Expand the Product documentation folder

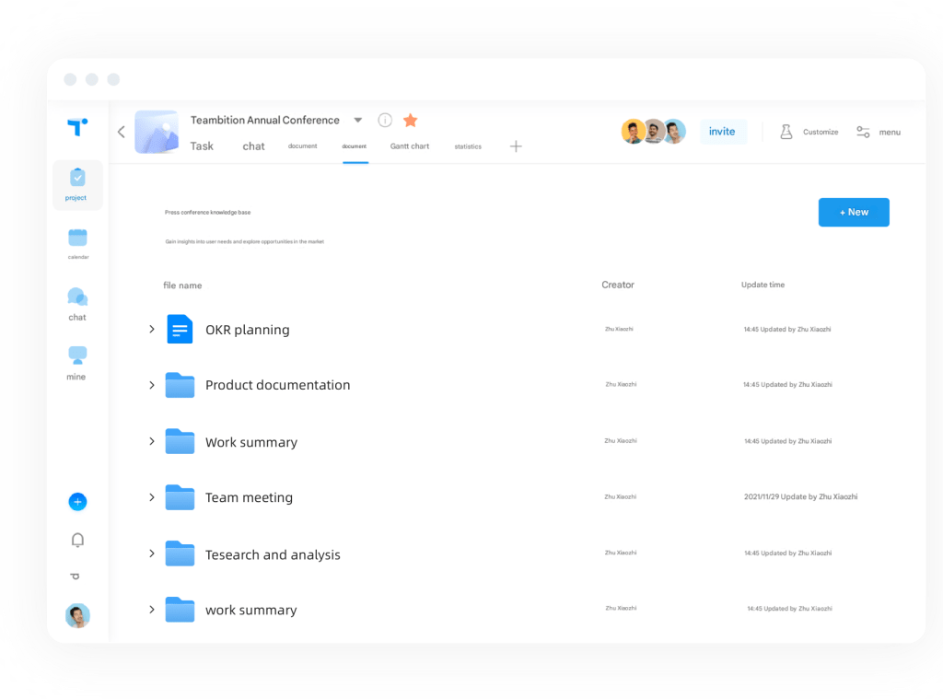click(152, 385)
